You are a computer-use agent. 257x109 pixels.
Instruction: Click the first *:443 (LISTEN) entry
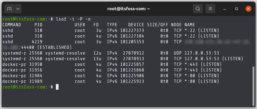click(203, 64)
